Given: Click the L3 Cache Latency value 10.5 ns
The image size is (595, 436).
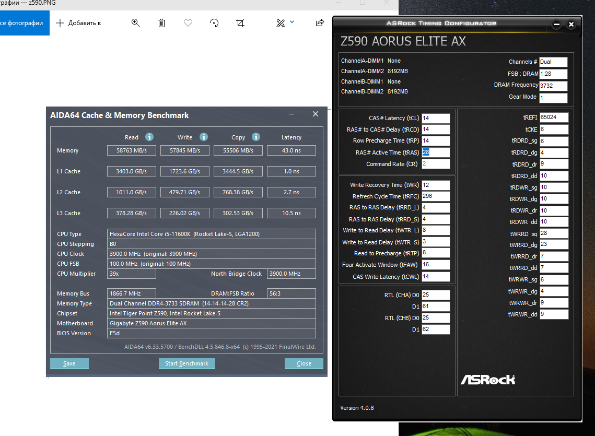Looking at the screenshot, I should click(291, 213).
